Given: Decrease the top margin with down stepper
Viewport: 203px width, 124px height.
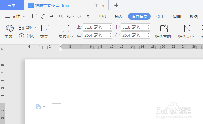Looking at the screenshot, I should (110, 29).
